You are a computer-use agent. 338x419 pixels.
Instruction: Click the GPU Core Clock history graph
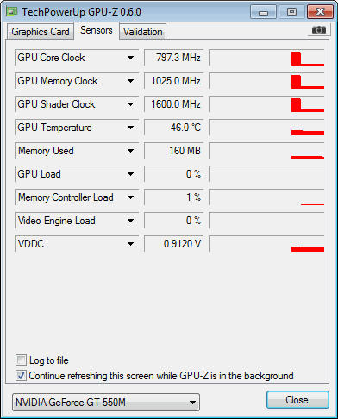(267, 58)
